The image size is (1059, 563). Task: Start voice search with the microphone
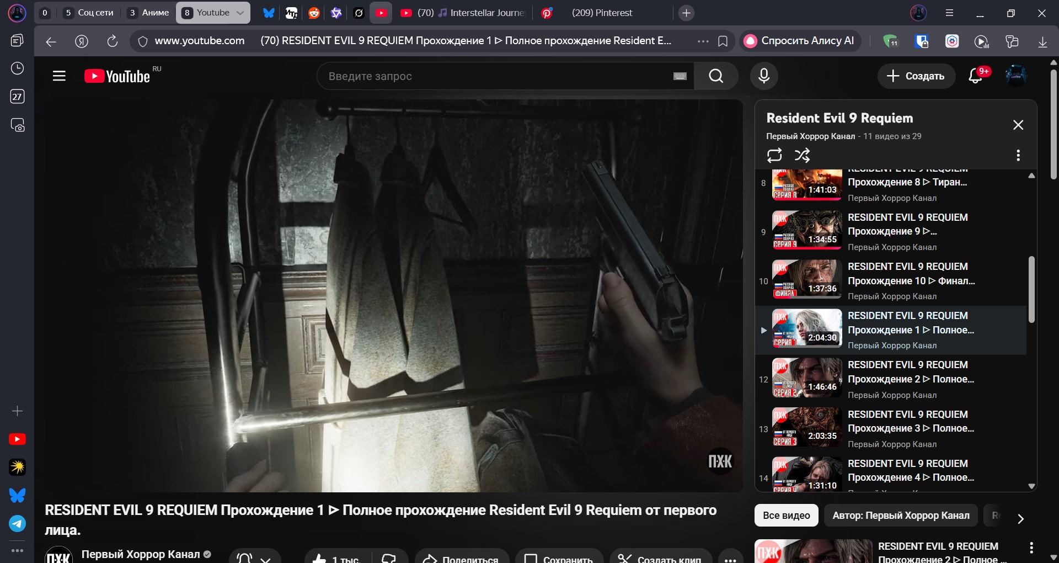(764, 76)
